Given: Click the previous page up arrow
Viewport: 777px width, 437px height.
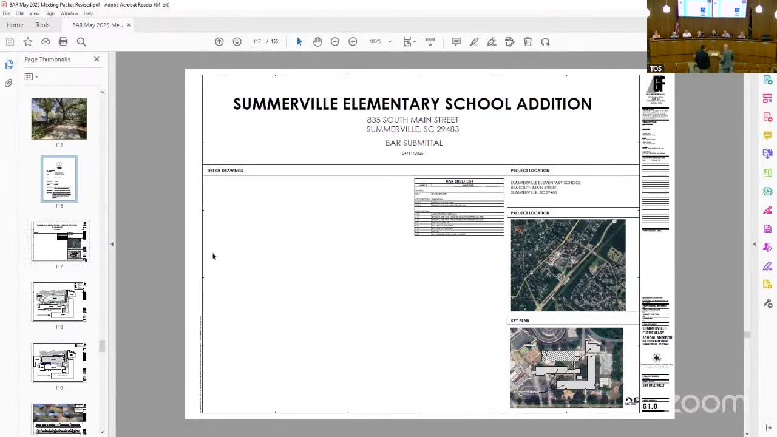Looking at the screenshot, I should pyautogui.click(x=219, y=41).
